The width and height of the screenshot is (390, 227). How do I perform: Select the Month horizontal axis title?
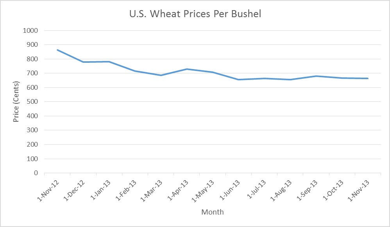click(x=213, y=212)
